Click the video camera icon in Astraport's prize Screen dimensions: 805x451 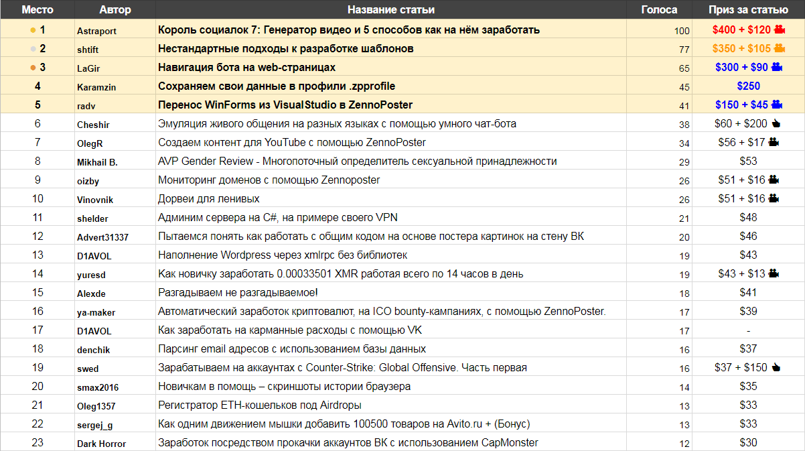pos(779,29)
